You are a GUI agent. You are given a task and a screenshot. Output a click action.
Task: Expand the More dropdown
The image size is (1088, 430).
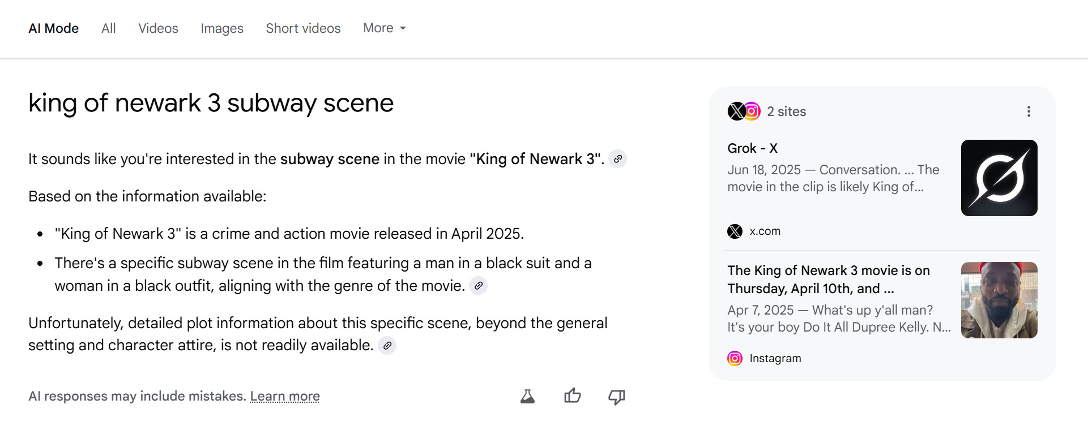[x=385, y=28]
